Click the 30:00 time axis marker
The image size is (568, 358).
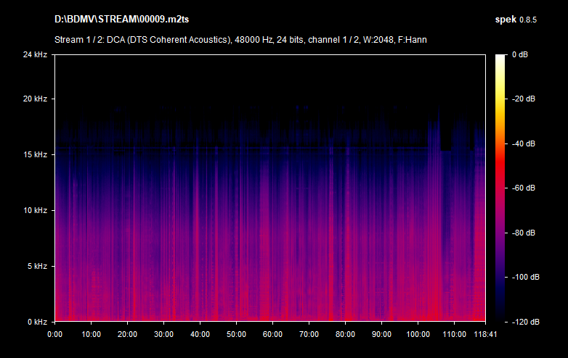click(x=163, y=335)
